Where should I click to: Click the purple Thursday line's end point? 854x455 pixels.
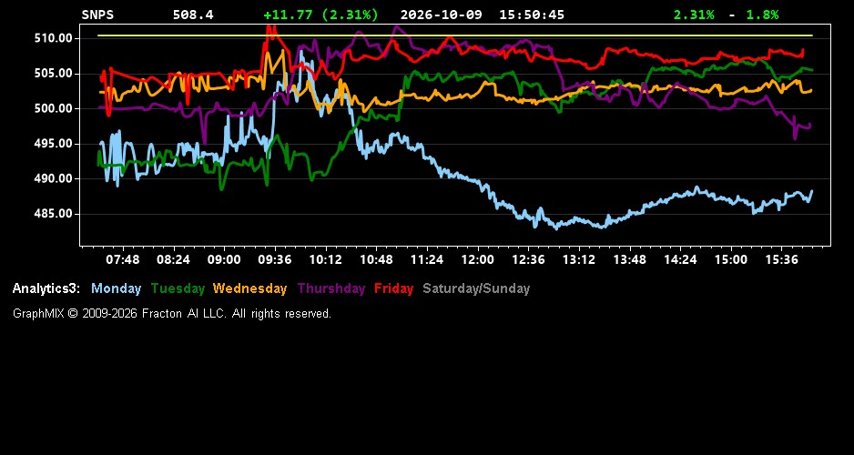[810, 125]
